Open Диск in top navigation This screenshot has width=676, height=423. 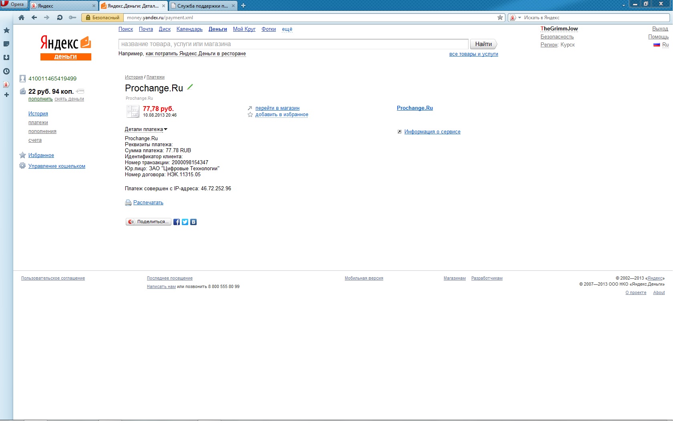(165, 29)
